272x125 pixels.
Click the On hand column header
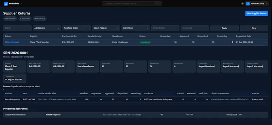(x=180, y=94)
